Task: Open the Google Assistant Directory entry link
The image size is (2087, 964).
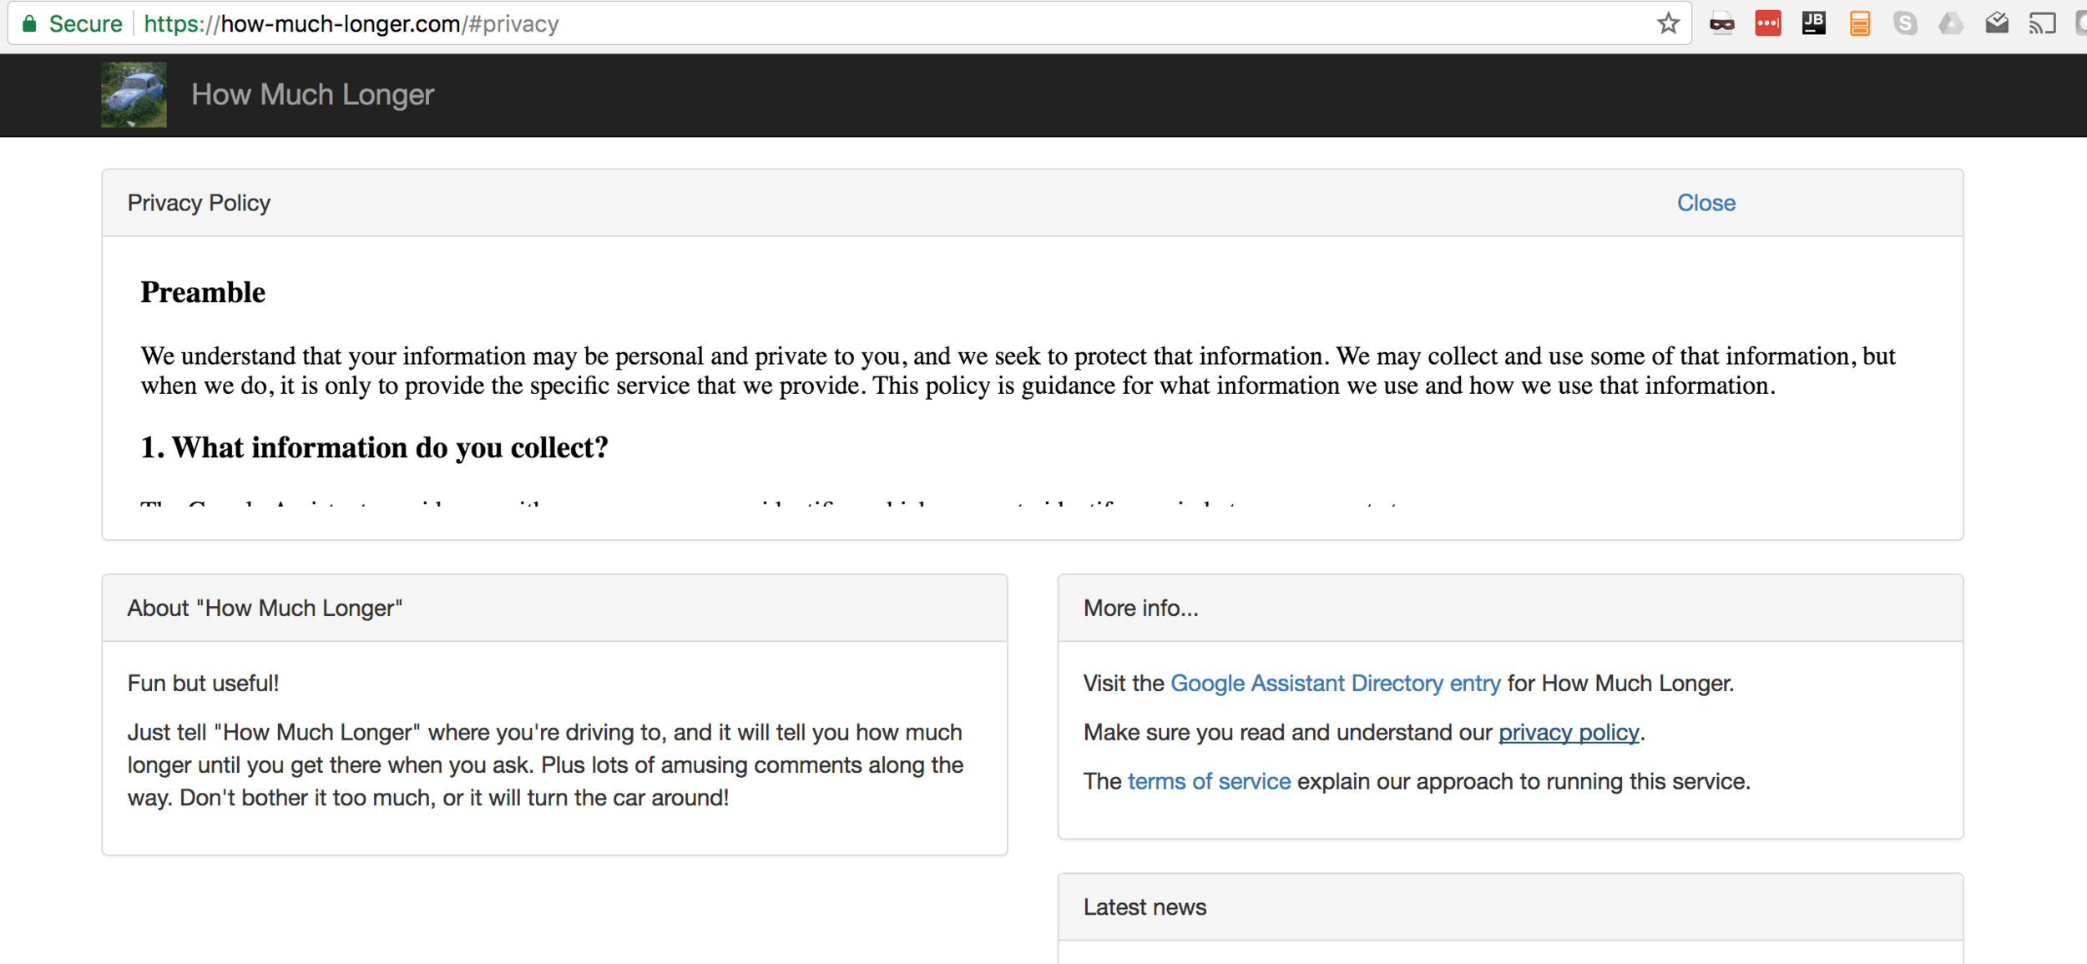Action: 1335,683
